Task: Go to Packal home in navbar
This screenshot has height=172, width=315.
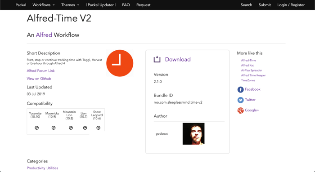Action: (21, 5)
